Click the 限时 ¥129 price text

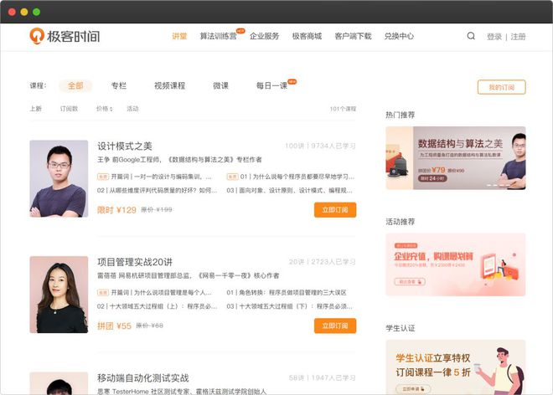[116, 210]
